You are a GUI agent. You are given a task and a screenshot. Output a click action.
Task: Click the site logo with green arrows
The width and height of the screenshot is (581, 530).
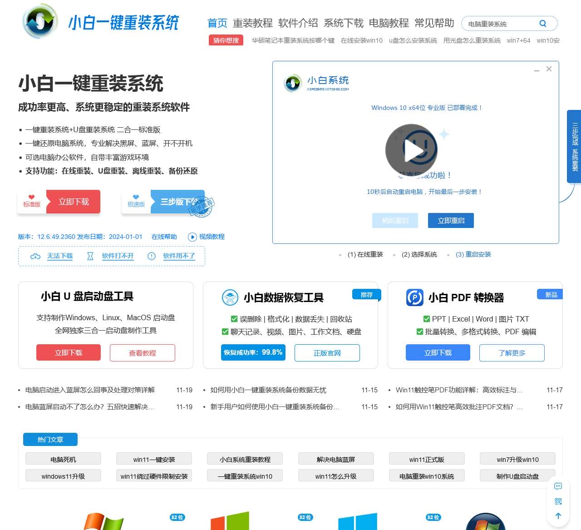[40, 21]
